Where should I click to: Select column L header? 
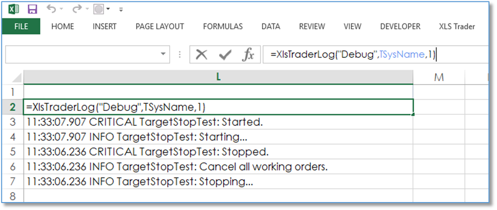[x=218, y=77]
